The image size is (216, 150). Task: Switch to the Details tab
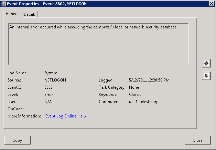click(30, 14)
